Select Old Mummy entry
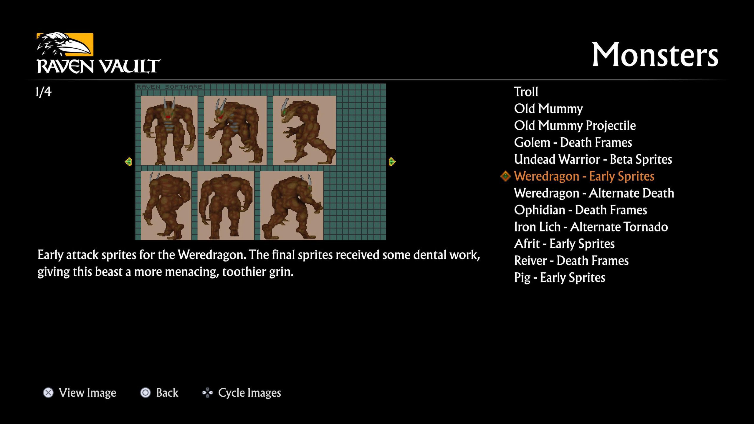 coord(548,109)
